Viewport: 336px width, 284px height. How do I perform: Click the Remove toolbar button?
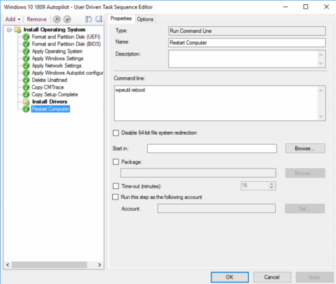click(x=37, y=19)
